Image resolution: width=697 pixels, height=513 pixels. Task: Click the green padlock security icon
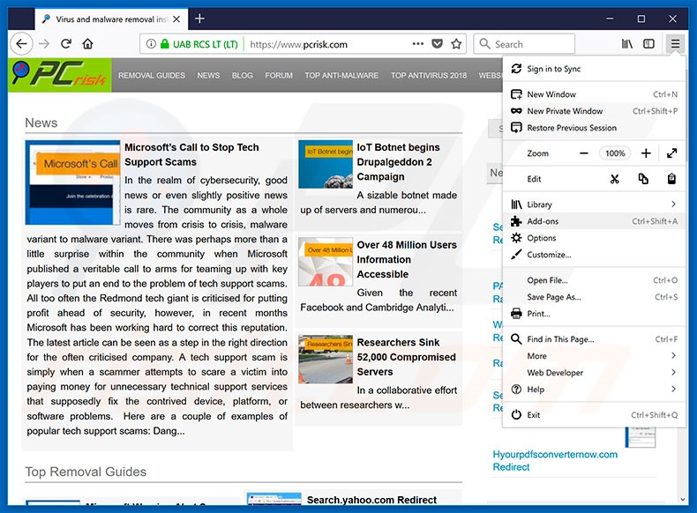pyautogui.click(x=164, y=44)
